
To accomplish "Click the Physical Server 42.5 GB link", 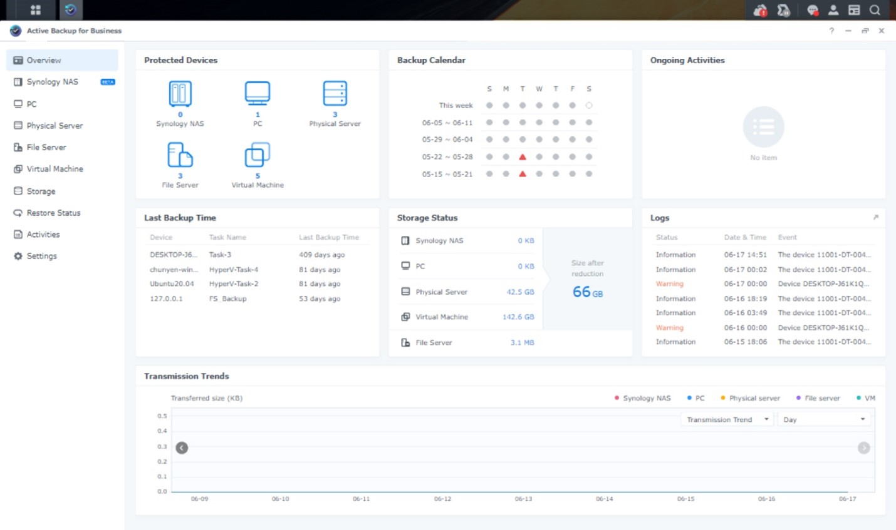I will pos(520,292).
